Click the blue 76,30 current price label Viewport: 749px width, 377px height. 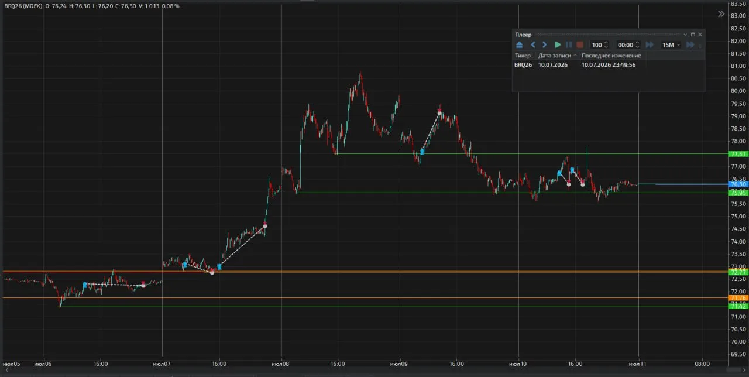[738, 184]
